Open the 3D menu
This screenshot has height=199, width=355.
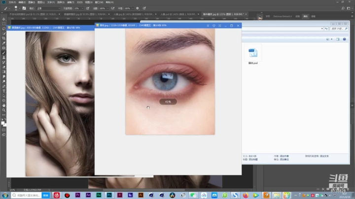tap(79, 2)
